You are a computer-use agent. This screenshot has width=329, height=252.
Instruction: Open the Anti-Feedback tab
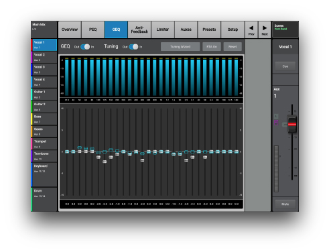[x=139, y=29]
